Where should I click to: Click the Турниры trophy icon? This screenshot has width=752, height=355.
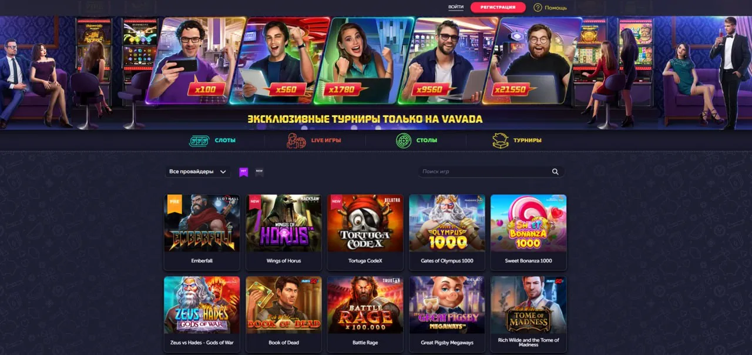500,140
